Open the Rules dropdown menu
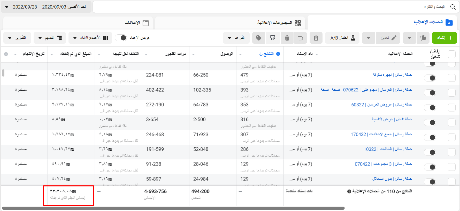The height and width of the screenshot is (211, 460). click(236, 38)
